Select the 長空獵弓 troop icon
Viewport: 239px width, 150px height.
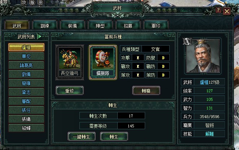[70, 62]
